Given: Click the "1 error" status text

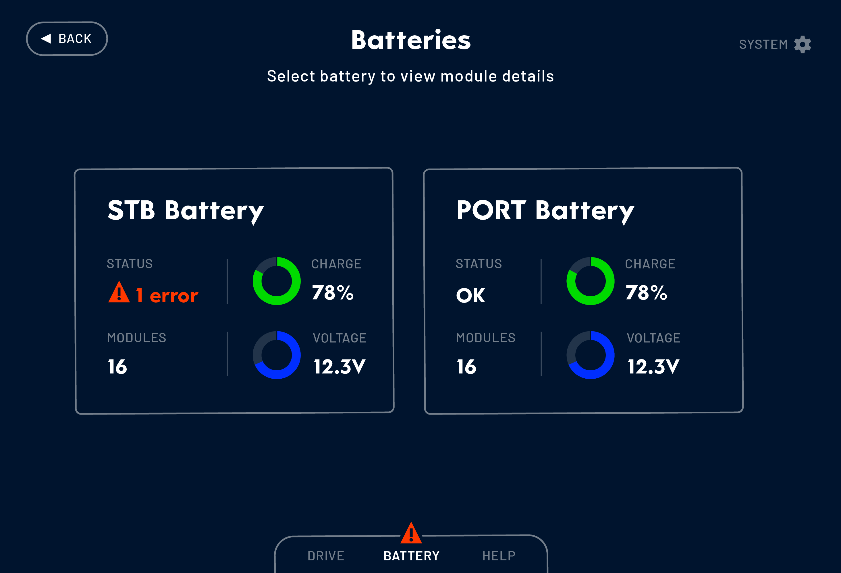Looking at the screenshot, I should point(167,296).
